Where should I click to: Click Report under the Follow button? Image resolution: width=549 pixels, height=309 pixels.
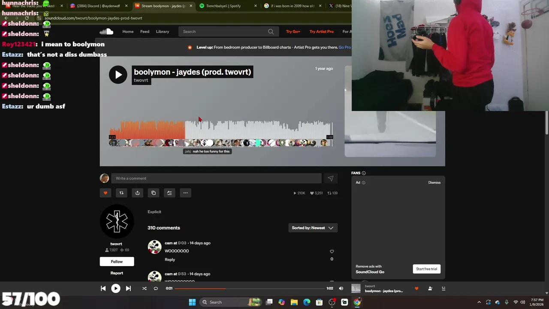[x=117, y=273]
